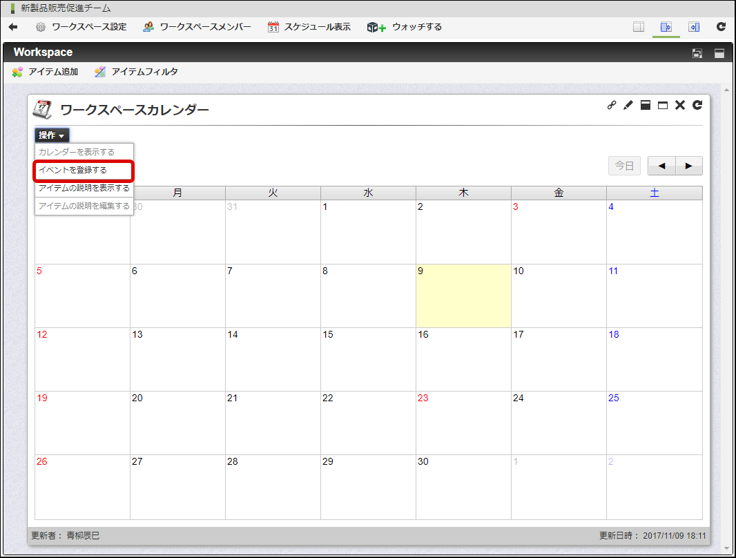Click スケジュール表示 label

(x=318, y=27)
